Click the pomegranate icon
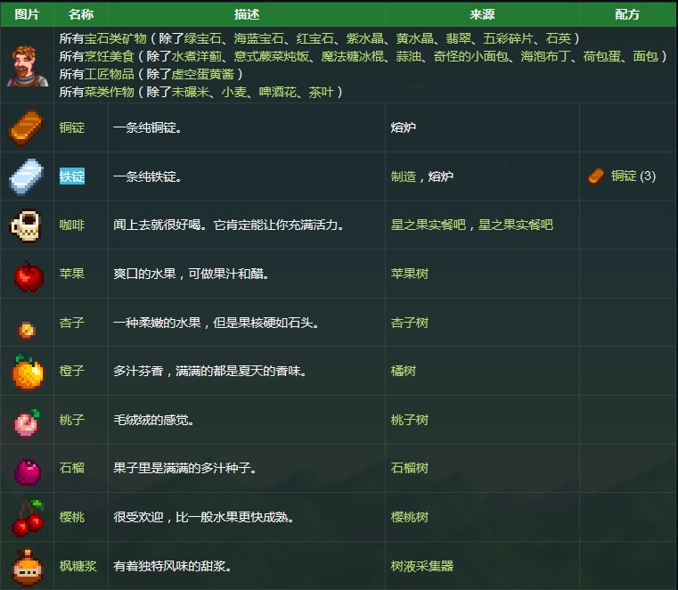 click(27, 469)
